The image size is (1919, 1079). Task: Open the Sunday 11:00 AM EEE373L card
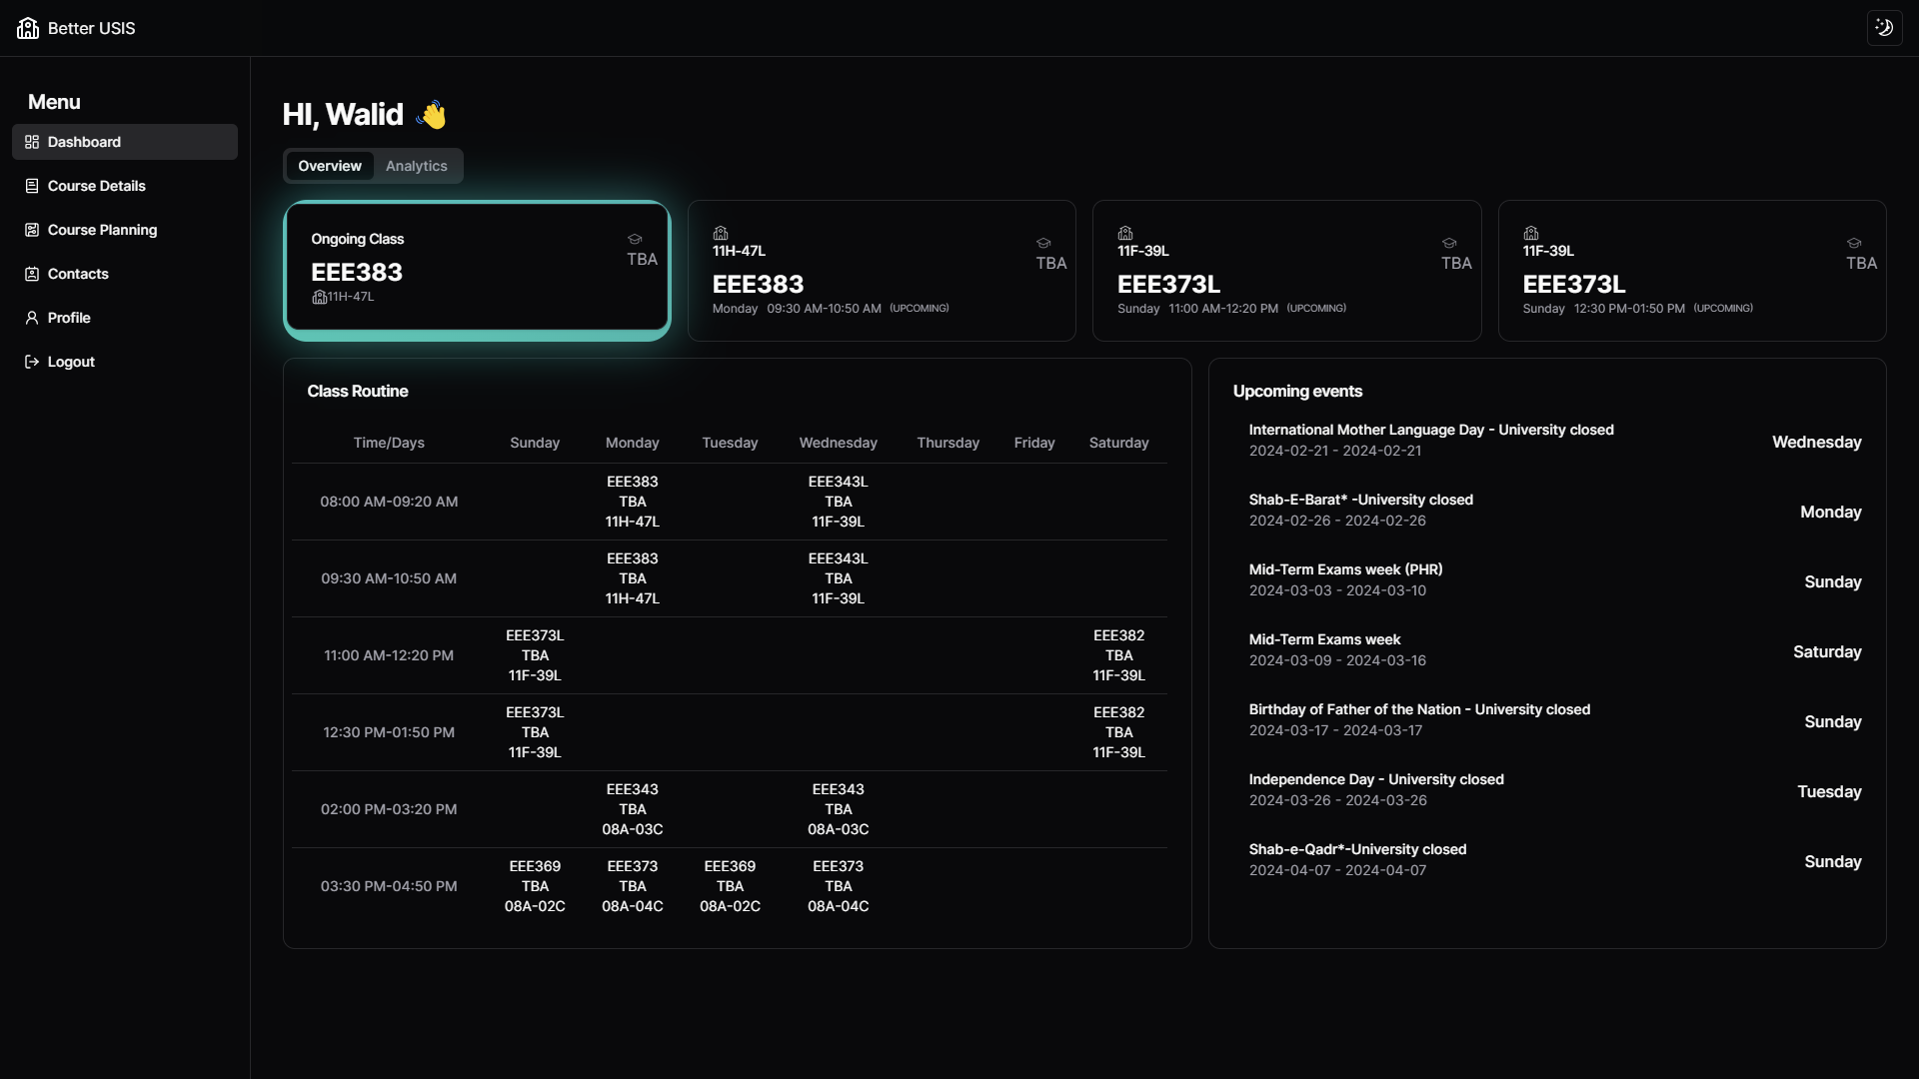[1285, 272]
